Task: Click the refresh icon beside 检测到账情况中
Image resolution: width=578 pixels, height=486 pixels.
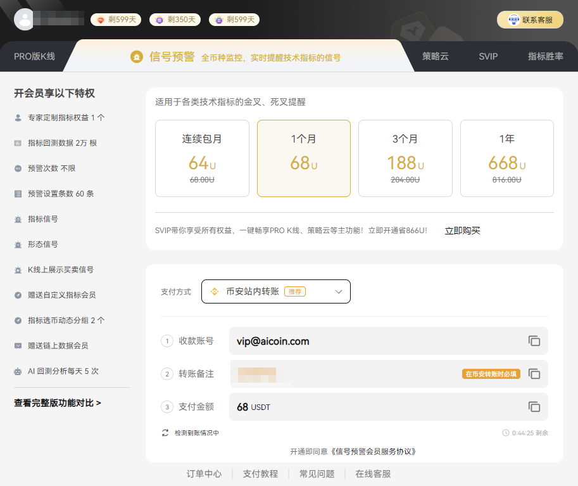Action: pos(165,433)
